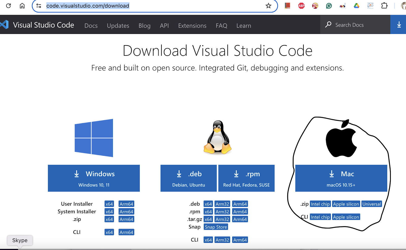Download Windows .zip Arm64
This screenshot has width=406, height=250.
click(x=126, y=219)
